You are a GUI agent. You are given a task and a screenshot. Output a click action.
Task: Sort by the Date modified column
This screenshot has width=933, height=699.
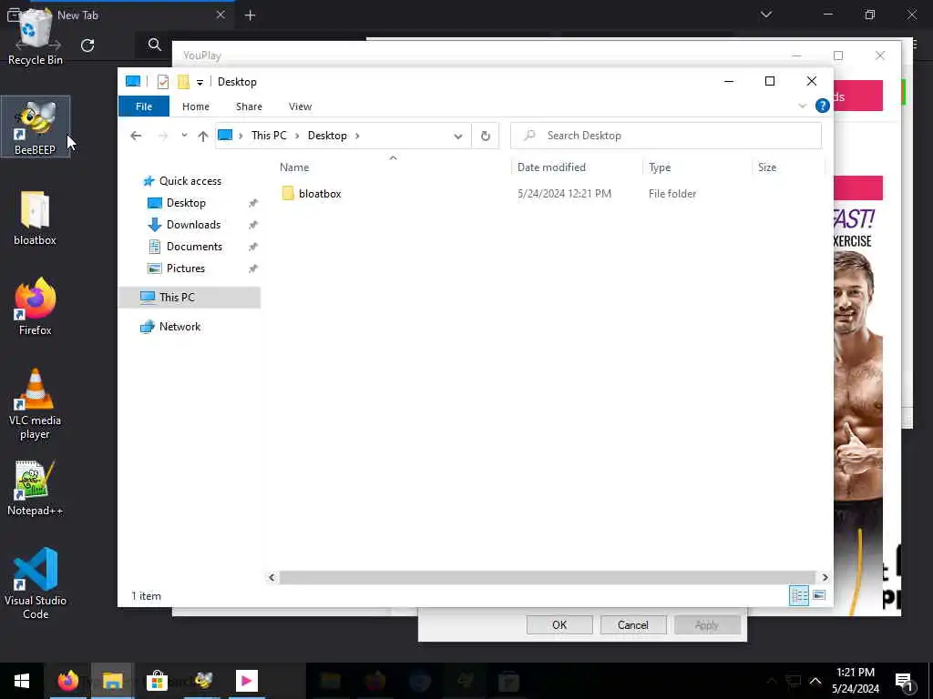tap(577, 167)
